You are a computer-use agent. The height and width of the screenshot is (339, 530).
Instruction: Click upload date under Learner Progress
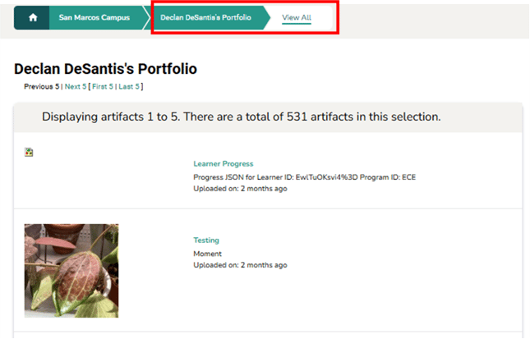coord(240,189)
